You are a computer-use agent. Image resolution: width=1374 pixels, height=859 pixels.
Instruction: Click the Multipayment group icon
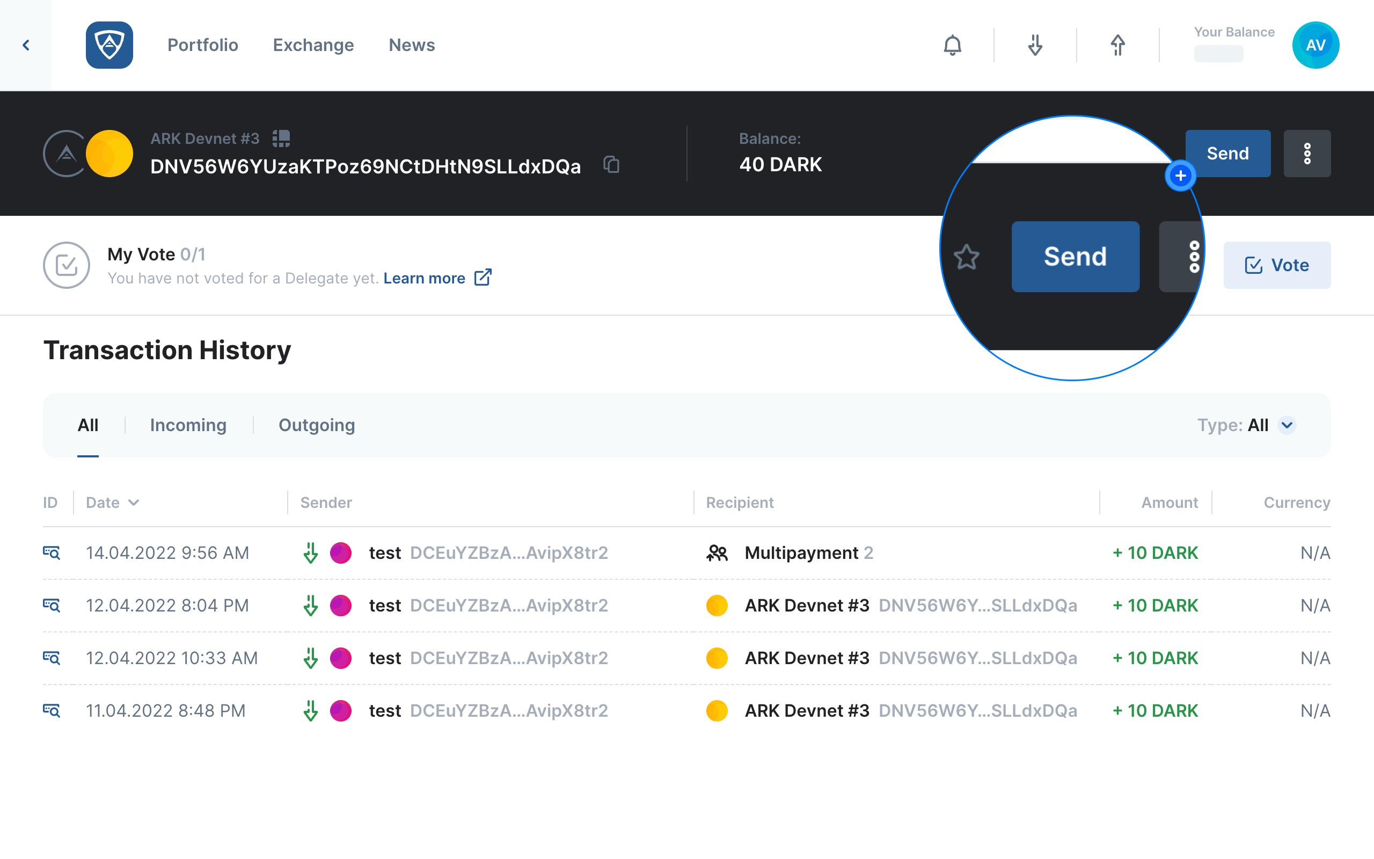pyautogui.click(x=717, y=553)
